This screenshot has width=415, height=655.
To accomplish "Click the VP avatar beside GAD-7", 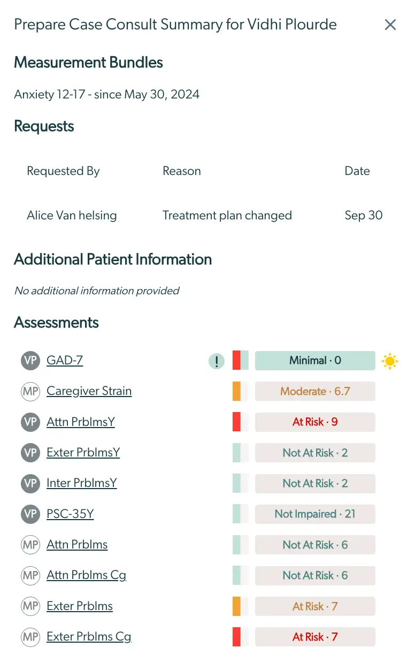I will [x=30, y=361].
